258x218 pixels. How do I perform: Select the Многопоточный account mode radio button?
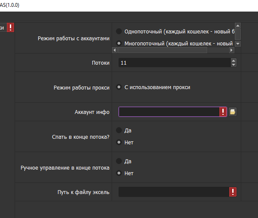click(119, 43)
